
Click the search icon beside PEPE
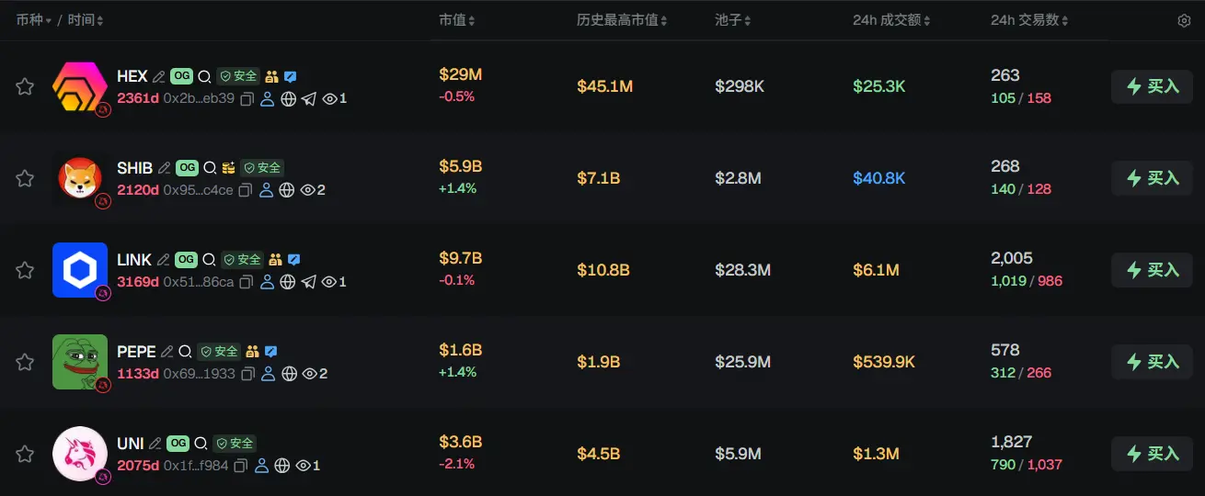tap(185, 352)
